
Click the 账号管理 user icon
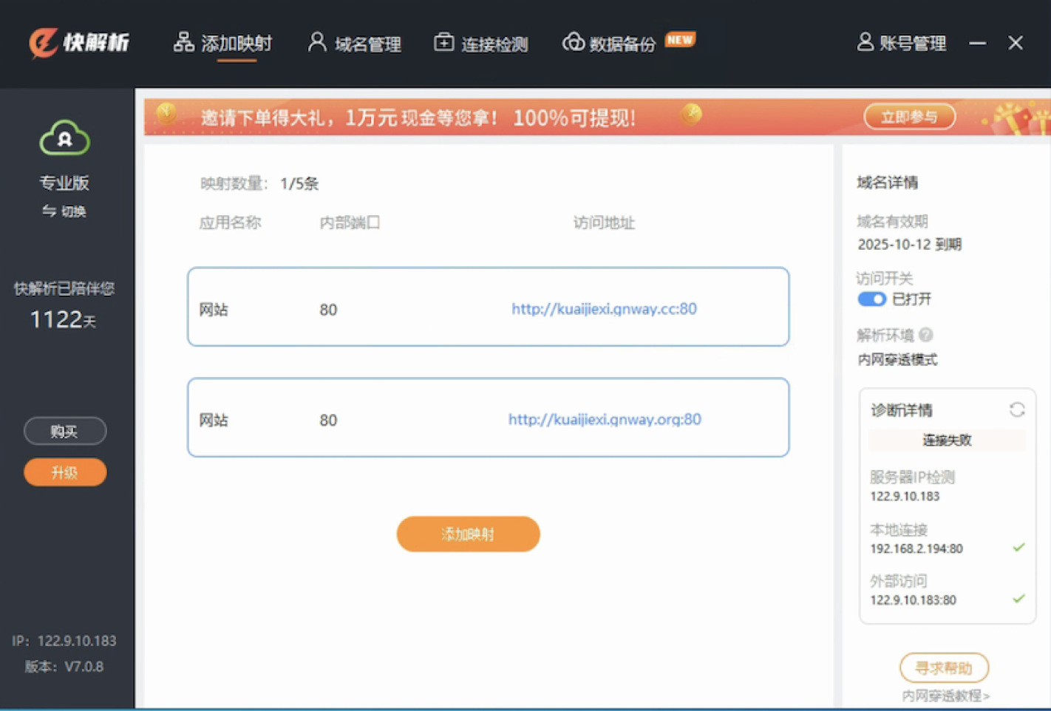[865, 41]
